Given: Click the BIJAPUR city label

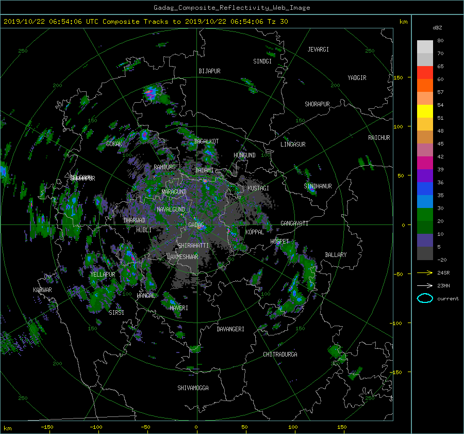Looking at the screenshot, I should click(209, 71).
